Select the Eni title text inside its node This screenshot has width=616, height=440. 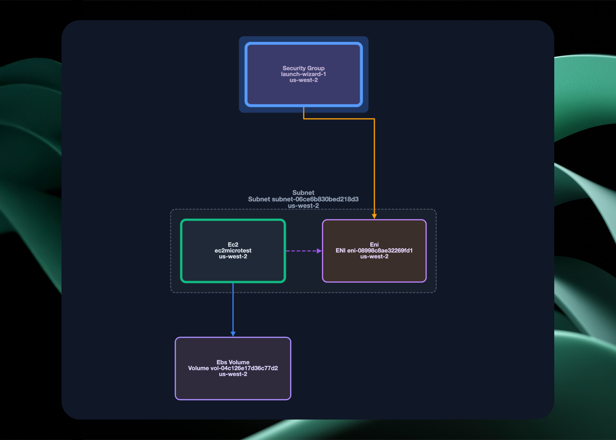[x=374, y=244]
